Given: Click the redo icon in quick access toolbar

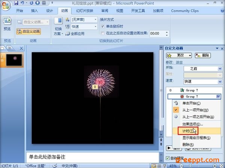Looking at the screenshot, I should pyautogui.click(x=31, y=3).
